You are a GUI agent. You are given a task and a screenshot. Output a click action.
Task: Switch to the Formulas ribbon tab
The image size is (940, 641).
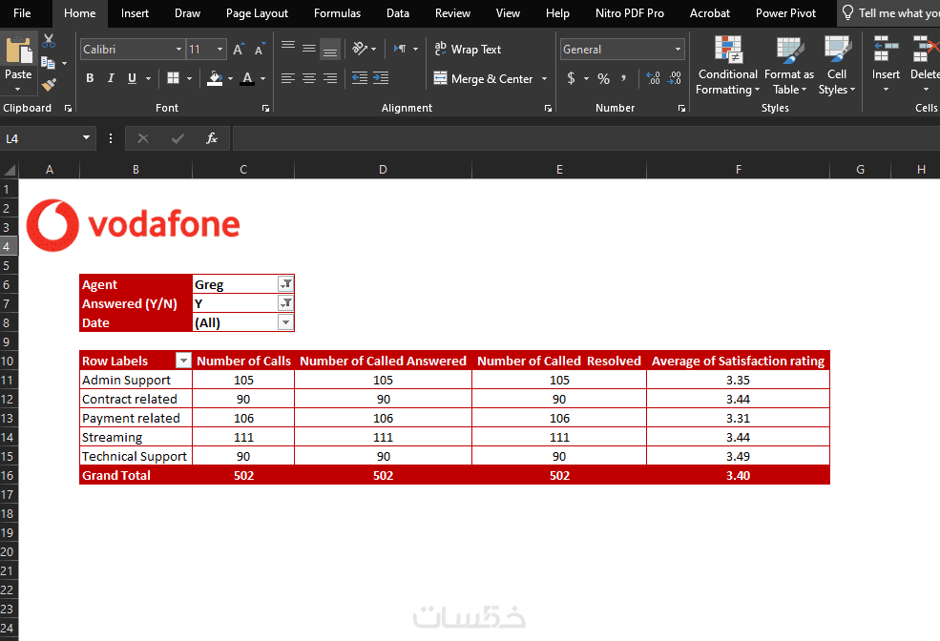coord(337,13)
